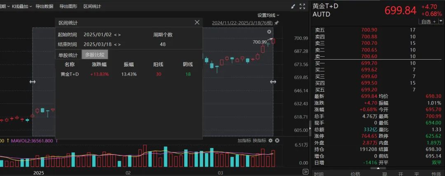Click the 加指标 add indicator link
Image resolution: width=445 pixels, height=176 pixels.
[244, 140]
